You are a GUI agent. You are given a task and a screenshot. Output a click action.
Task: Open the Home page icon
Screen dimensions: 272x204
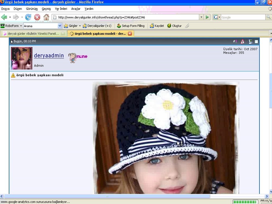[x=46, y=17]
